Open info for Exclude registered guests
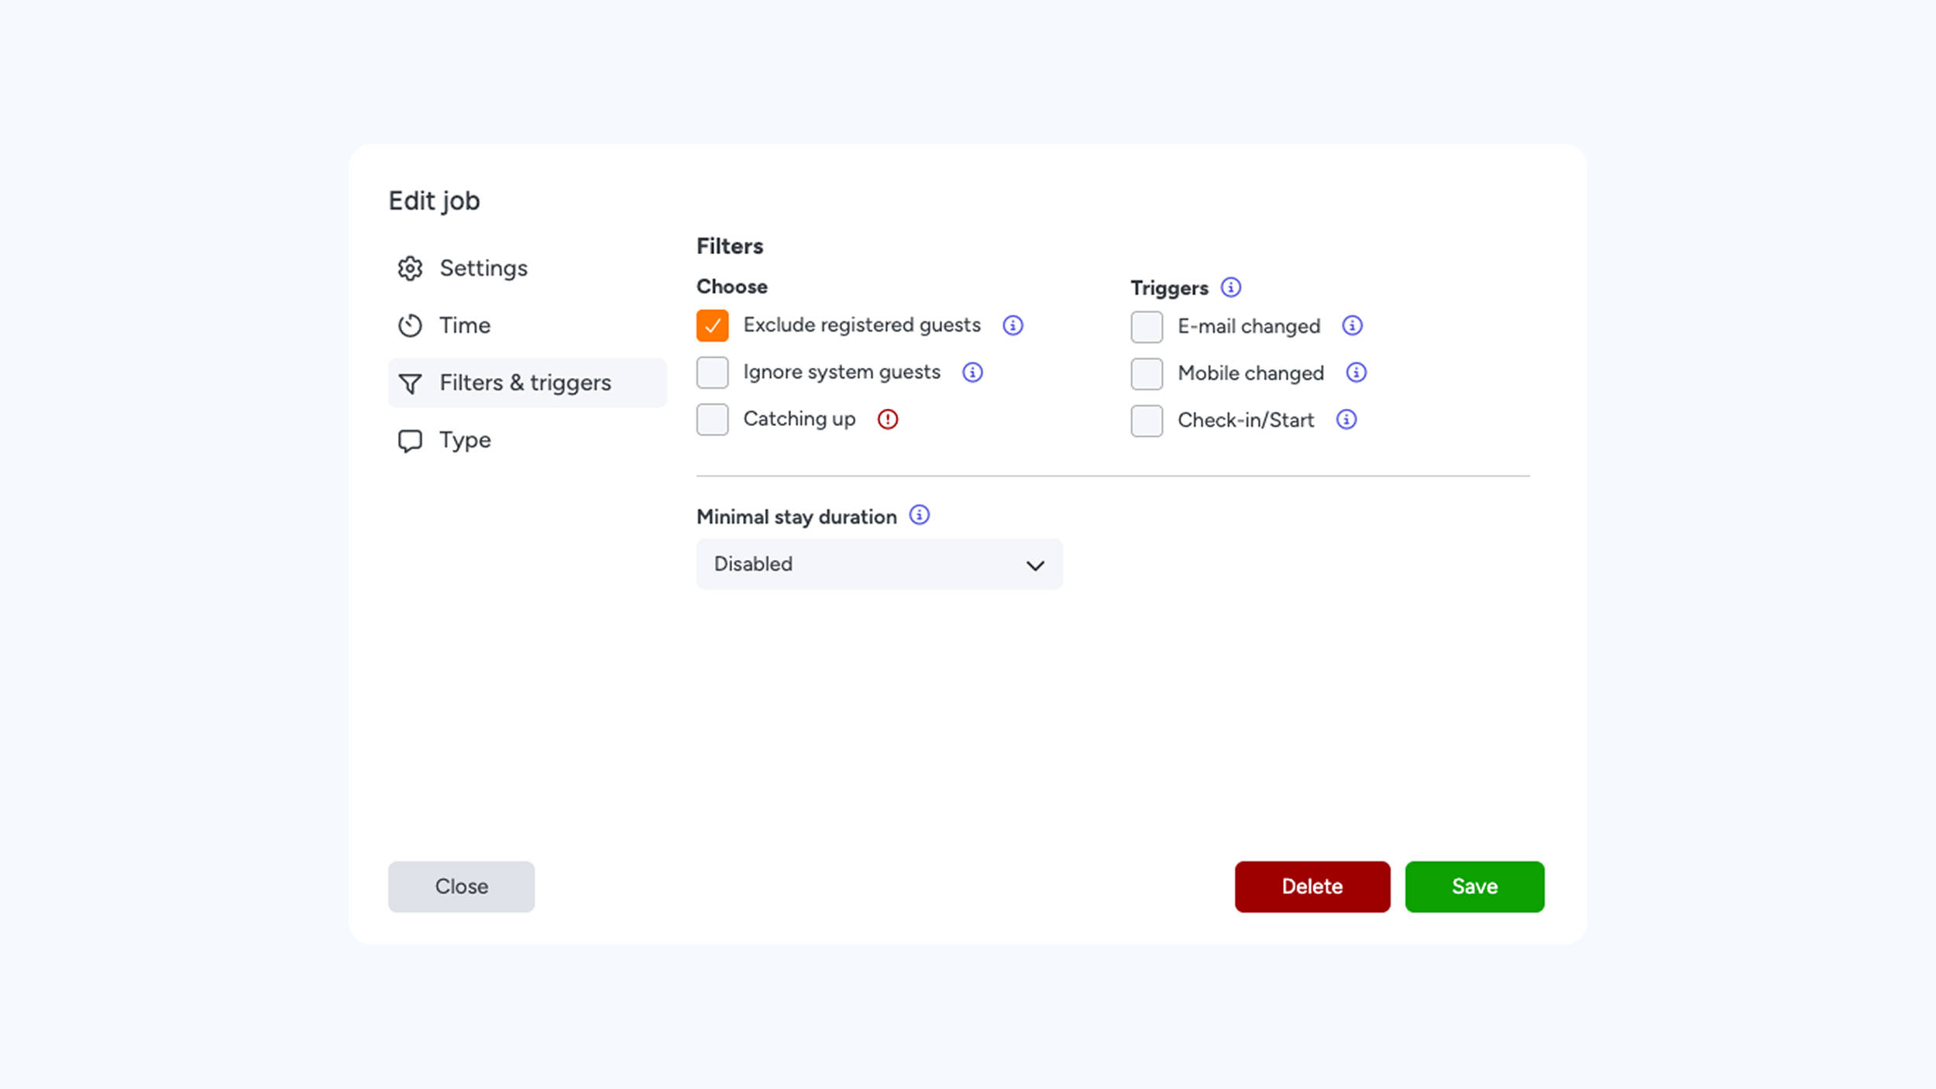Viewport: 1936px width, 1089px height. pos(1013,325)
